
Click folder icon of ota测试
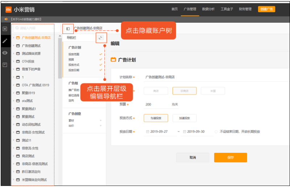tap(18, 101)
